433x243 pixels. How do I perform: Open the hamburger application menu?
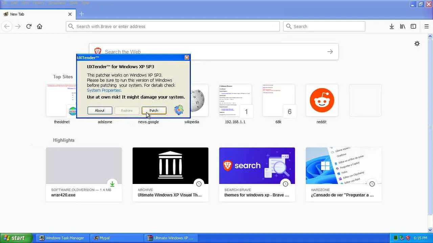427,26
